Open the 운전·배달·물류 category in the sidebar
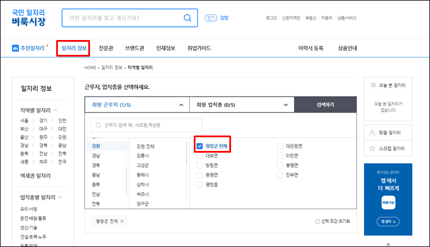 pyautogui.click(x=33, y=218)
